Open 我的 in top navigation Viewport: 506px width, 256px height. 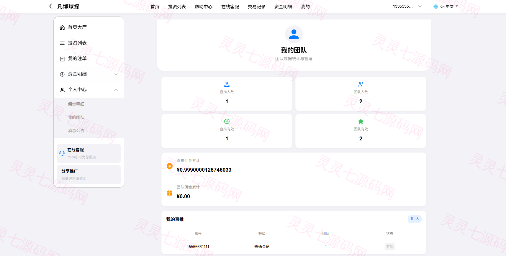pos(305,6)
